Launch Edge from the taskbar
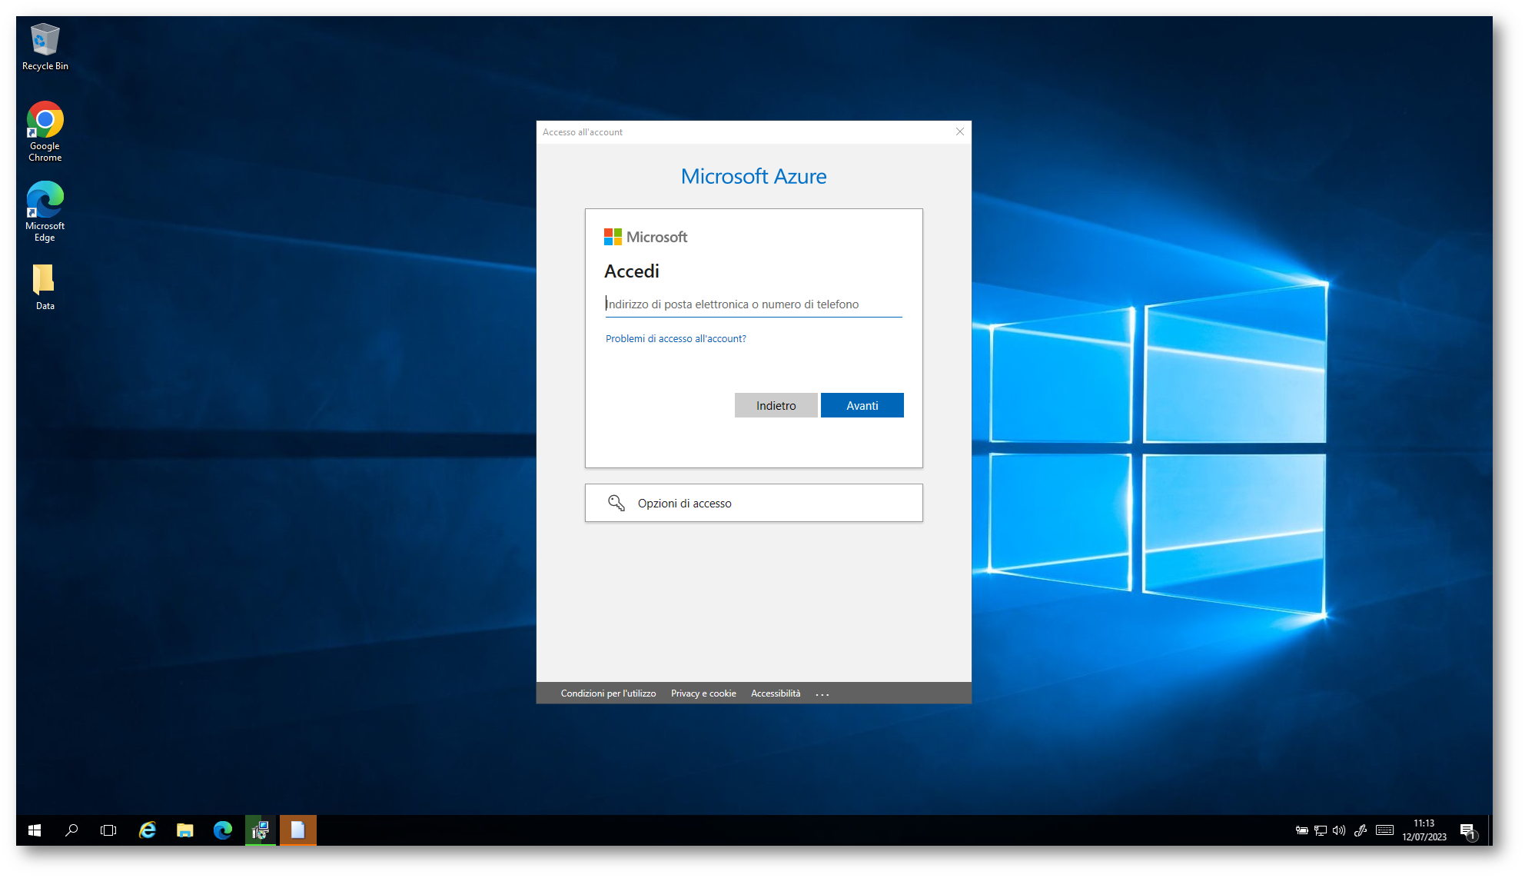 222,830
